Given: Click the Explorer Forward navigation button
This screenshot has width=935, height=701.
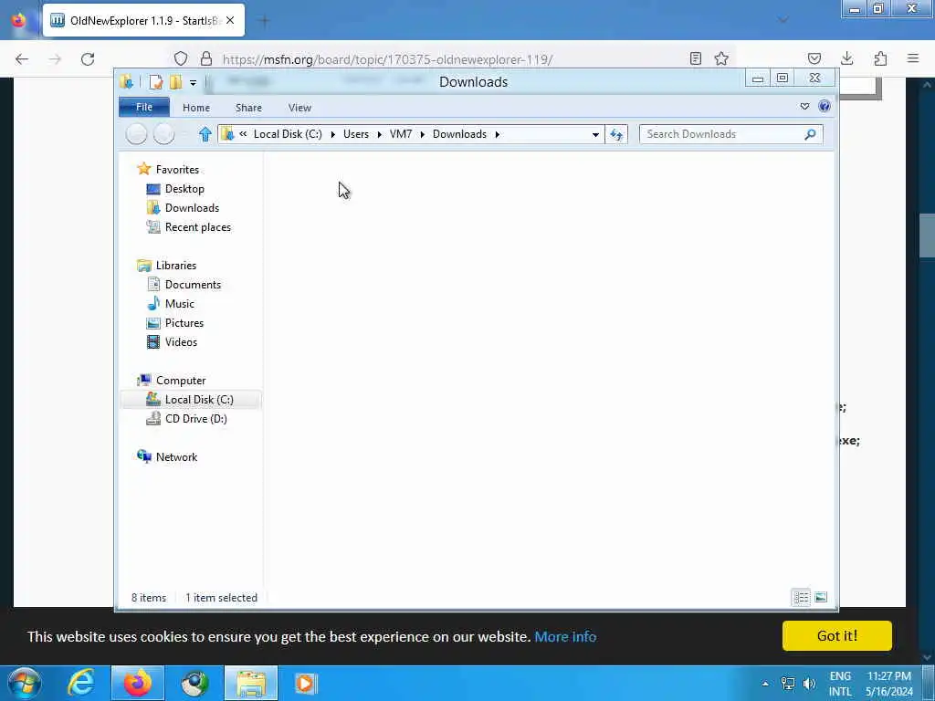Looking at the screenshot, I should (164, 134).
